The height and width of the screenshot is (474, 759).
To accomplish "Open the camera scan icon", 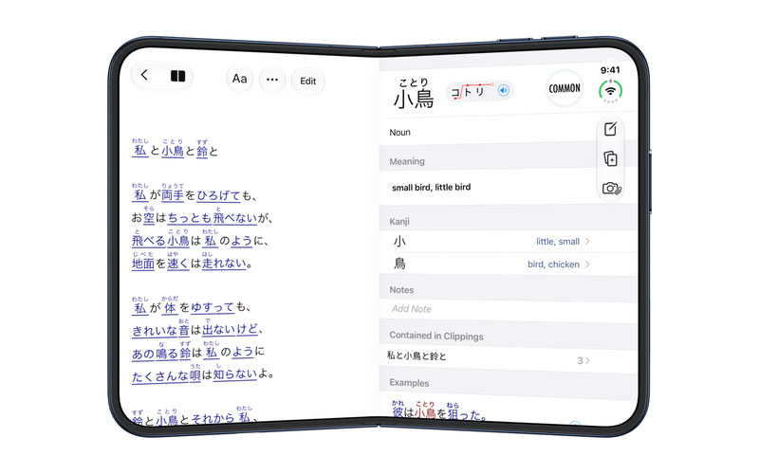I will coord(611,188).
